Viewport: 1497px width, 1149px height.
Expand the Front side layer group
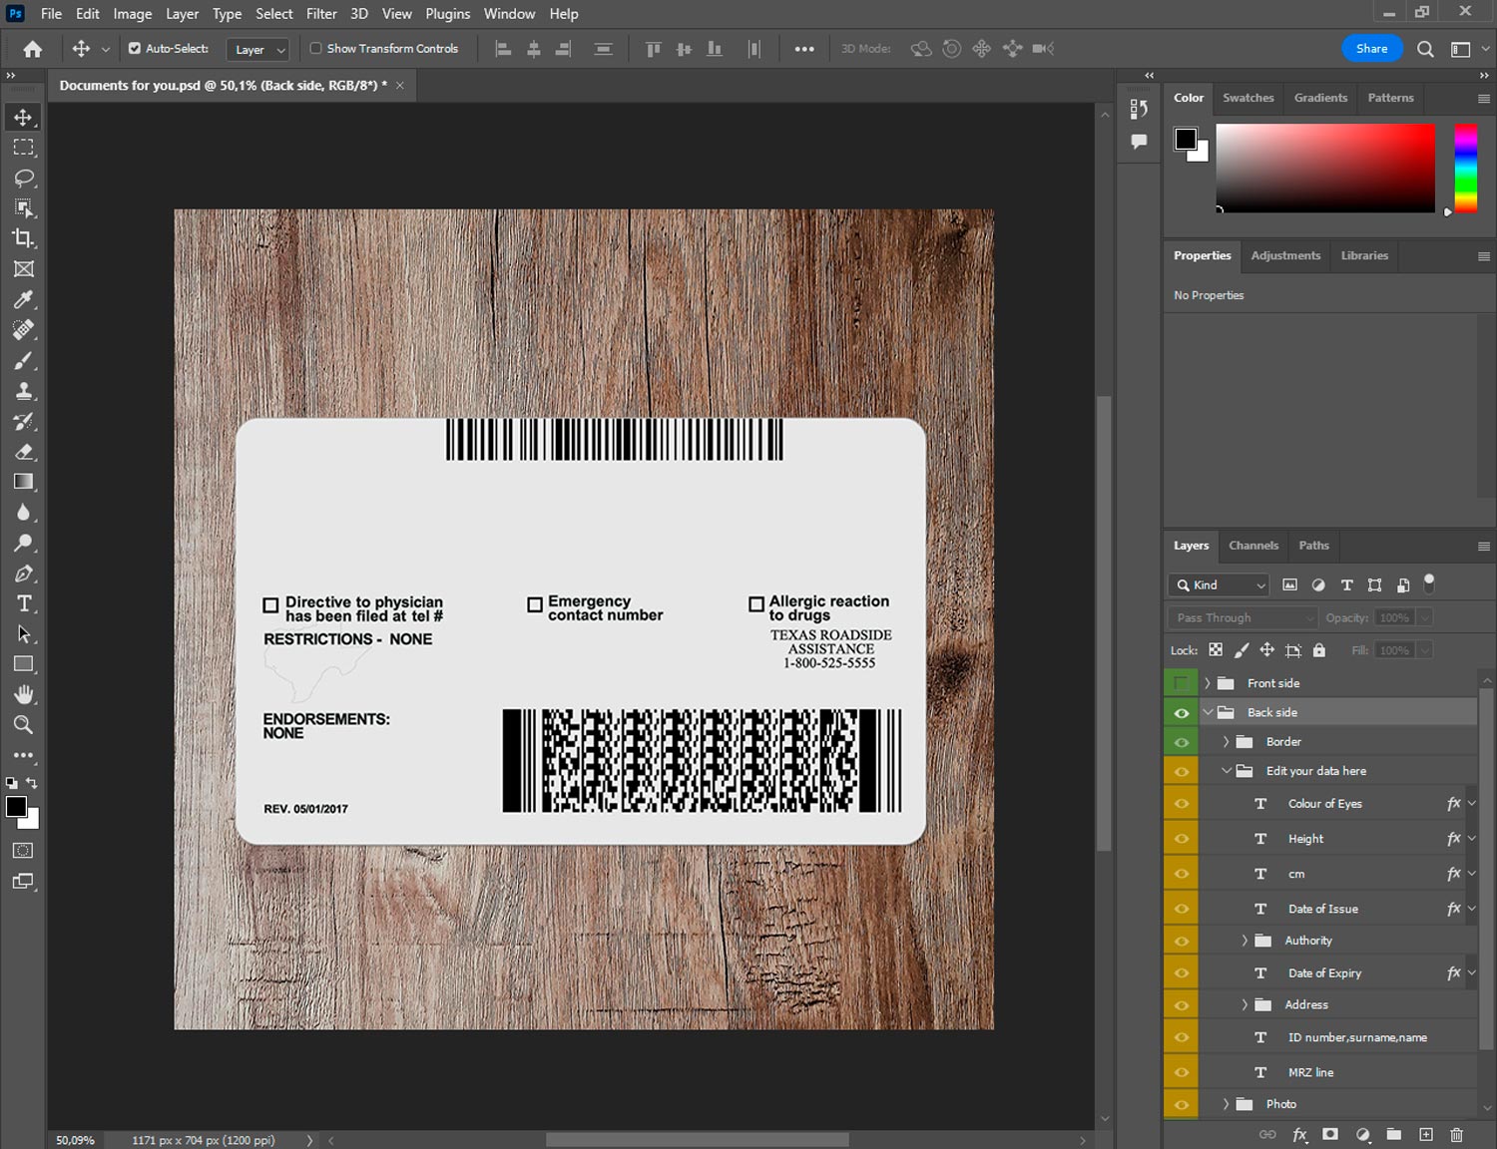[1207, 683]
